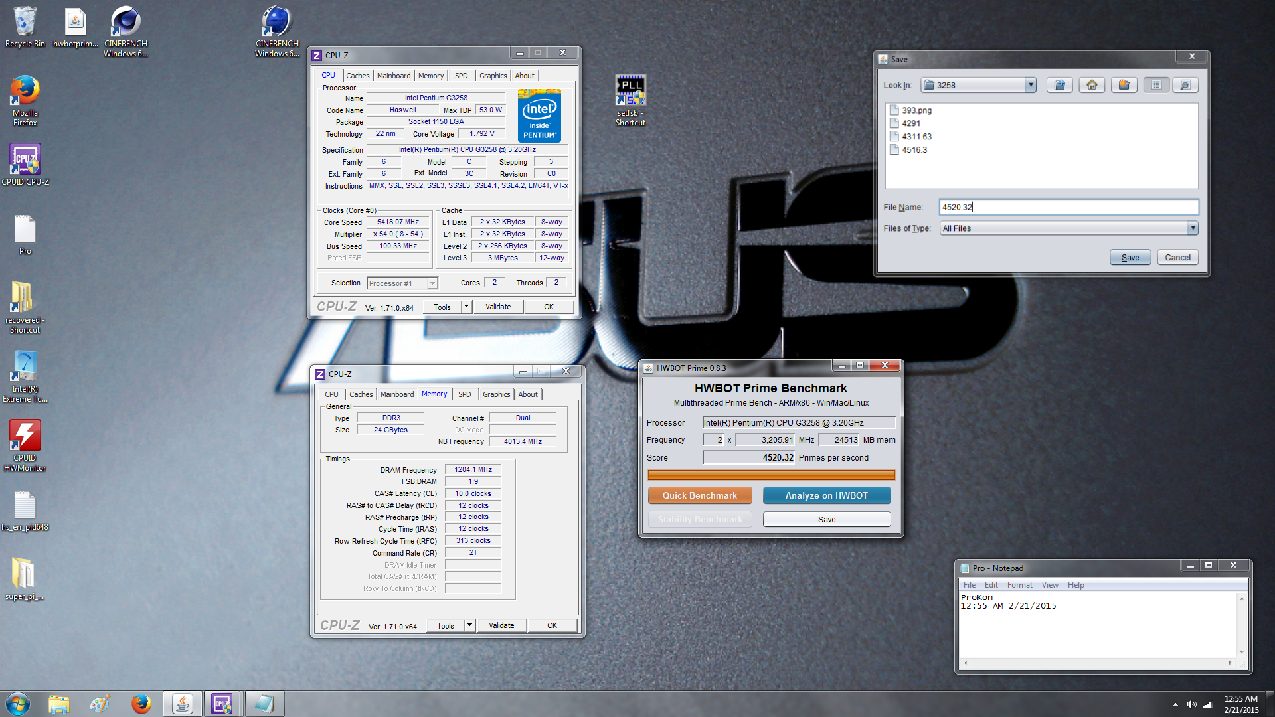Open the first CINEBENCH Windows 64 shortcut

[x=126, y=32]
